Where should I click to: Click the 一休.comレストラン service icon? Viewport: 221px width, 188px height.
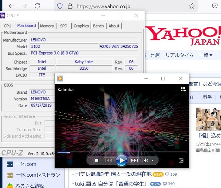tap(10, 175)
